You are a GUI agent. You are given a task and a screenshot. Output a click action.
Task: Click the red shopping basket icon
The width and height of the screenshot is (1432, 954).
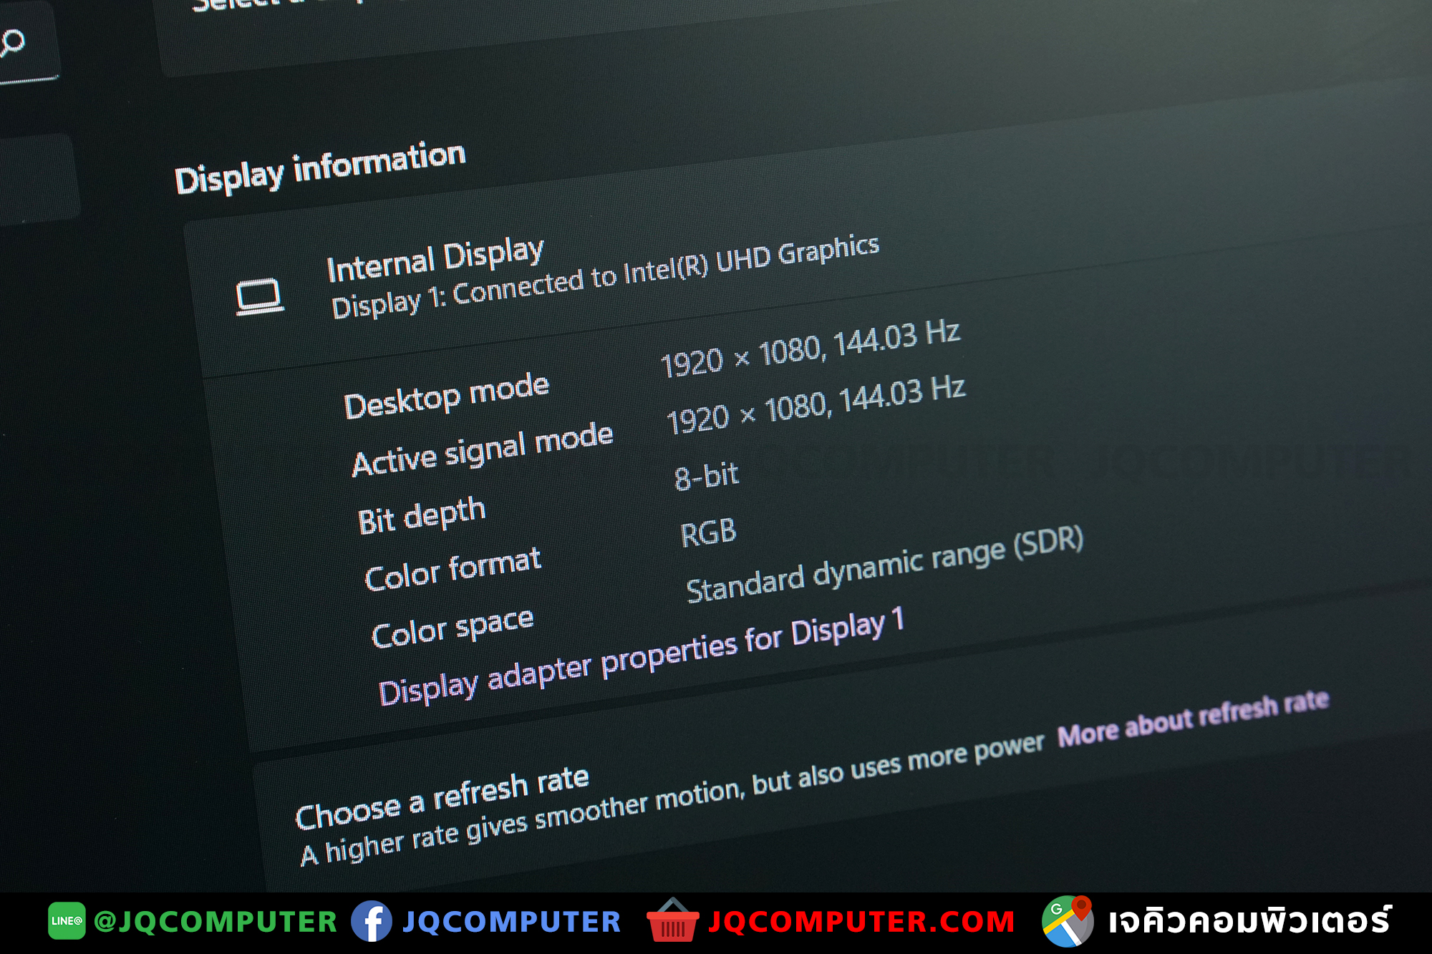[672, 920]
